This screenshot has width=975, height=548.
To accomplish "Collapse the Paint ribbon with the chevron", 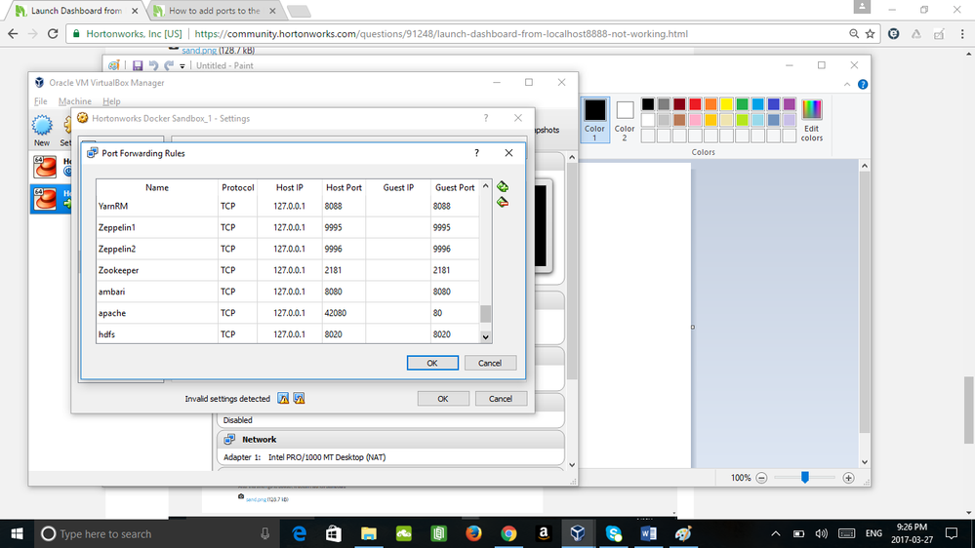I will click(x=847, y=85).
